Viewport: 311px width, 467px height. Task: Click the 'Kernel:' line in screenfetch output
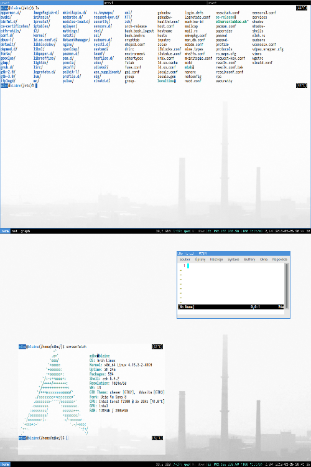(121, 365)
